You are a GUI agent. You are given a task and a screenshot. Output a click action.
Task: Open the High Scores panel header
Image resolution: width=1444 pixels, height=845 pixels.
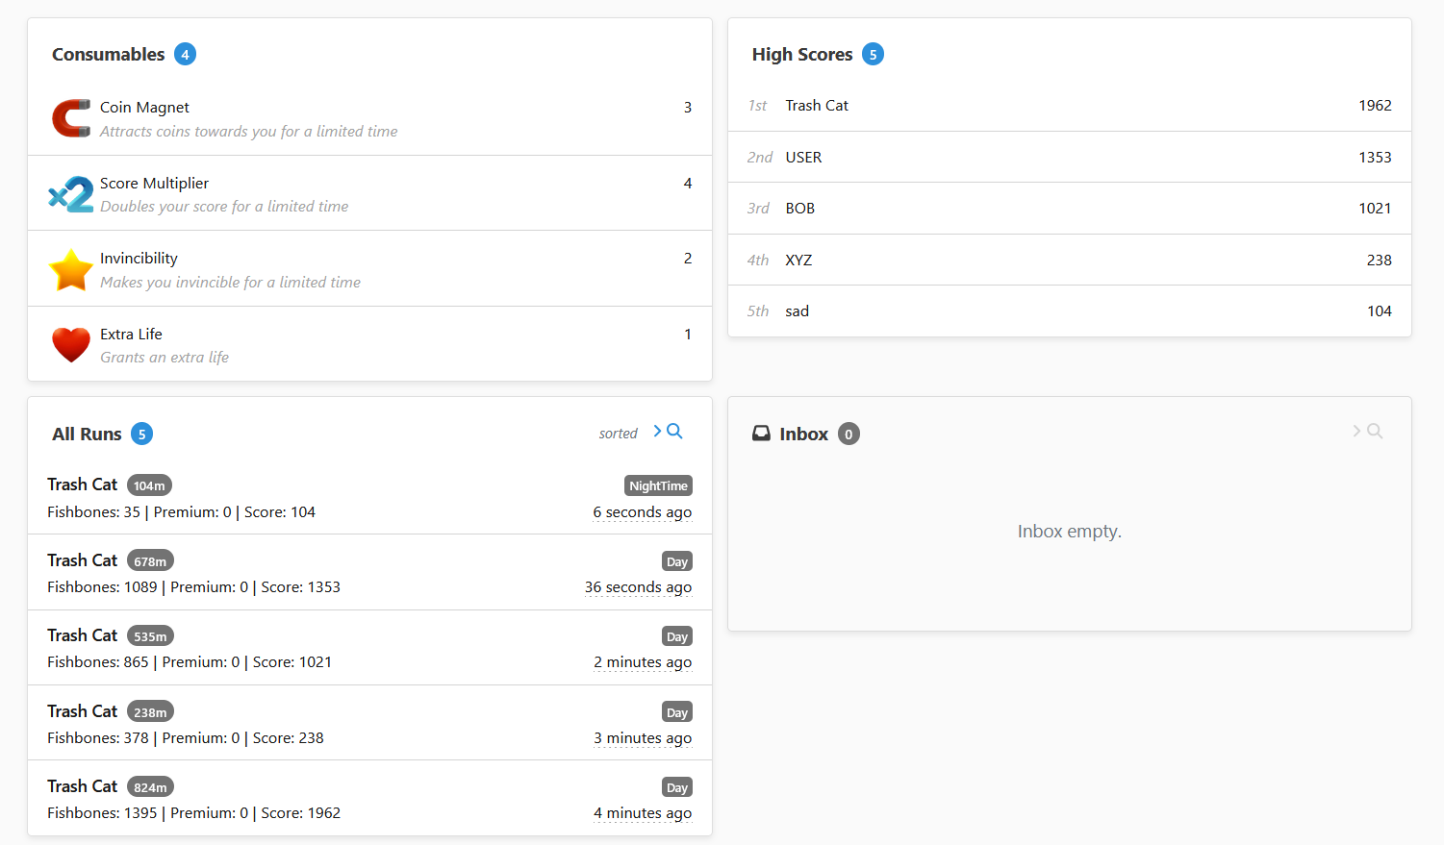point(803,54)
